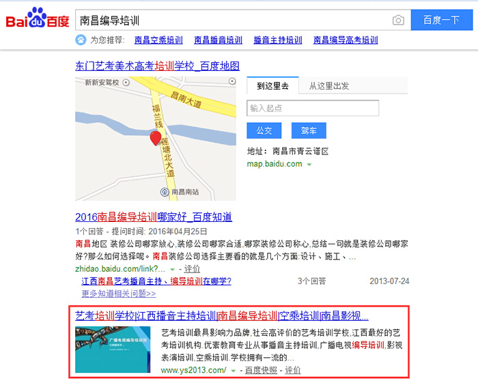Viewport: 478px width, 381px height.
Task: Click the 输入起点 start point field
Action: [313, 108]
